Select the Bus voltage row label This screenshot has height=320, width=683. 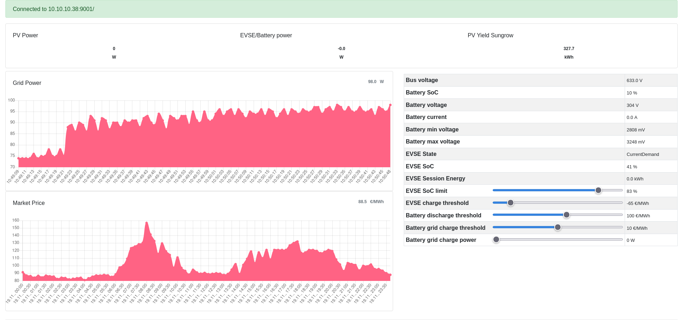(x=422, y=80)
